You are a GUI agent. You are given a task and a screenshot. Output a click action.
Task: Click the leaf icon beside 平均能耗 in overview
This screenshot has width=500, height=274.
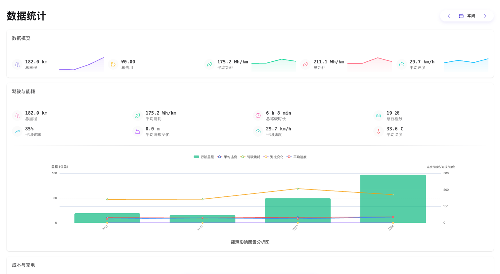coord(209,64)
